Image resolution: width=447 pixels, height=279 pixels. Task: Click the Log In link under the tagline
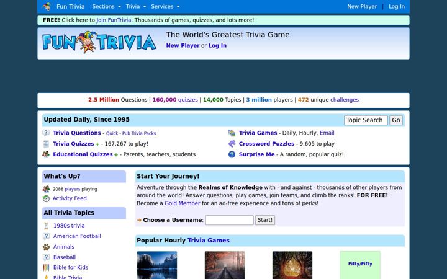pos(217,45)
